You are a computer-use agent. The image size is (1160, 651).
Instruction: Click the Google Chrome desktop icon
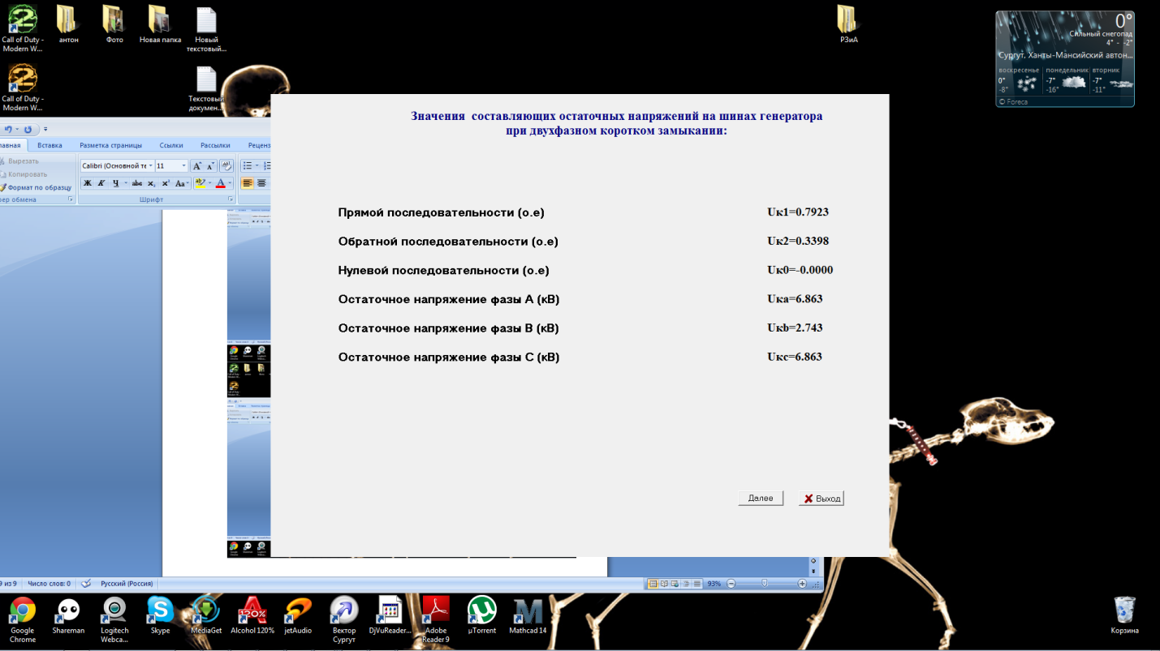pos(23,621)
